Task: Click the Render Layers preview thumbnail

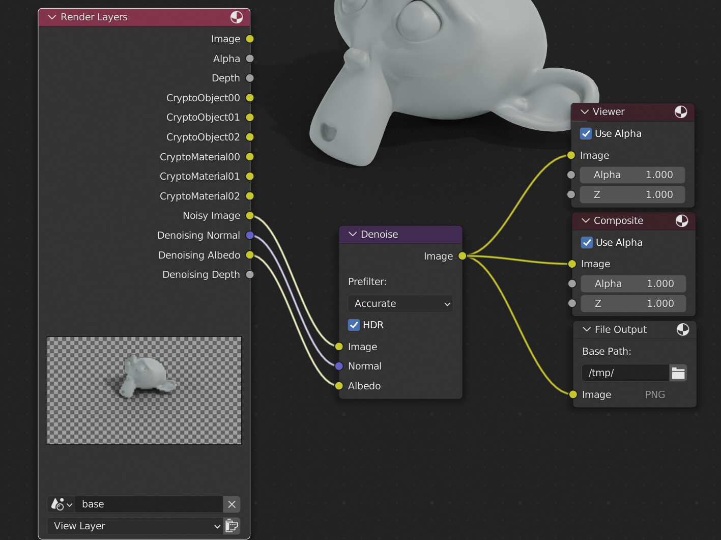Action: coord(145,390)
